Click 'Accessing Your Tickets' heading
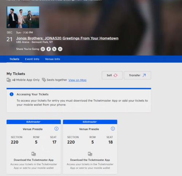 pyautogui.click(x=32, y=94)
